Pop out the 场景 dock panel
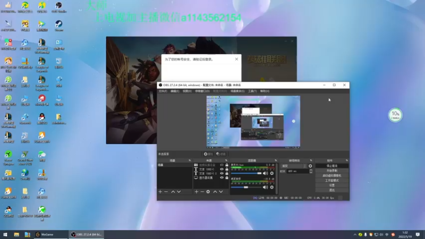Viewport: 425px width, 239px height. [190, 160]
